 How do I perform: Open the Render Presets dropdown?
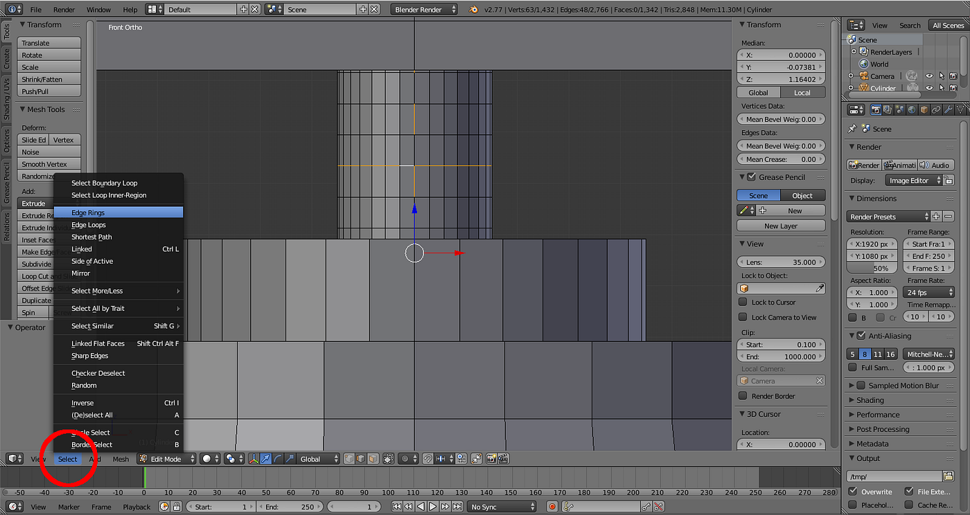point(888,217)
